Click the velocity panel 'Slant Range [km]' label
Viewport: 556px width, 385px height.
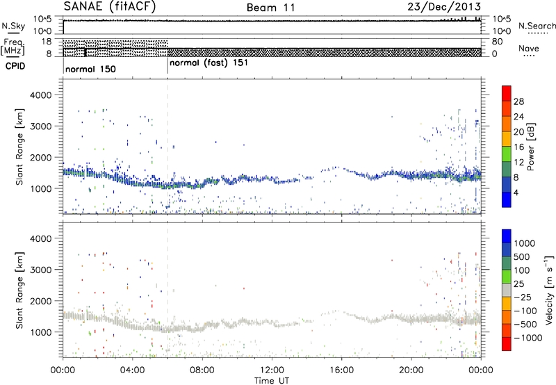[x=19, y=290]
